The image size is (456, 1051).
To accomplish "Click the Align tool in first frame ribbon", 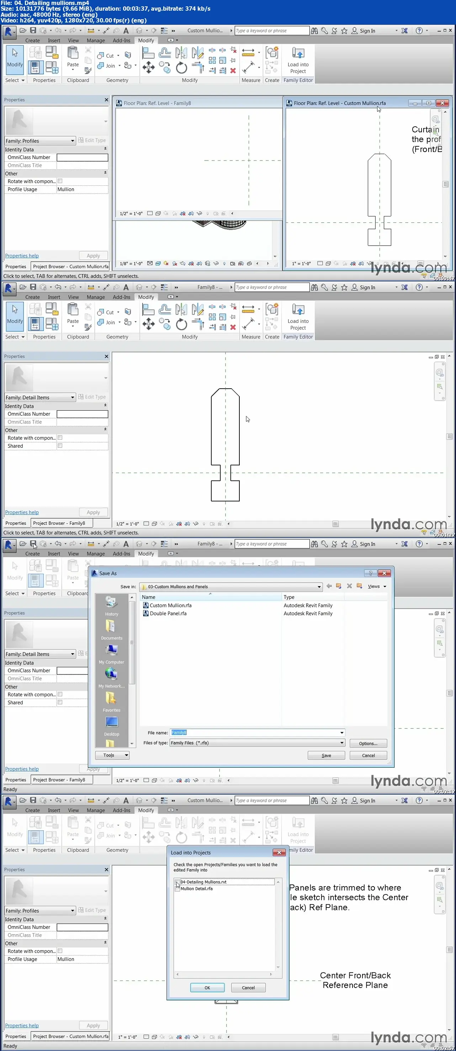I will (148, 53).
